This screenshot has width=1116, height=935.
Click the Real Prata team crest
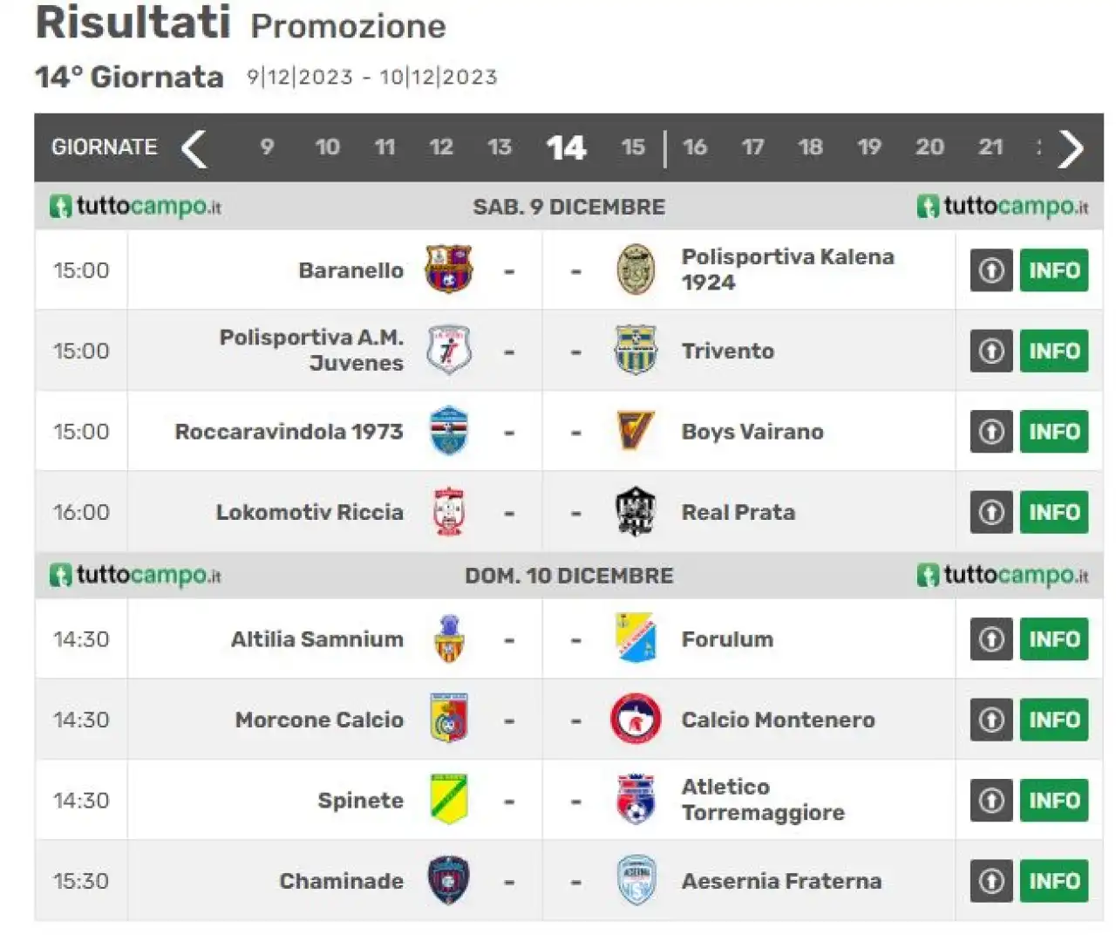636,511
